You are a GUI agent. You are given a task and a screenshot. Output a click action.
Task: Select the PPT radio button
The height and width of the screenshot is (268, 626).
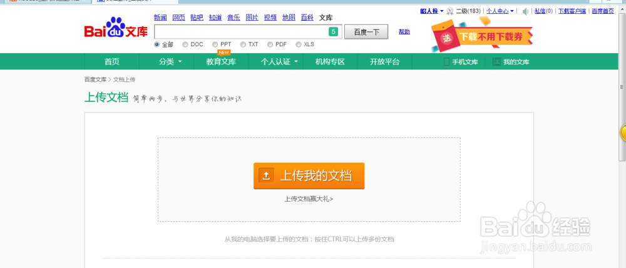[x=215, y=44]
